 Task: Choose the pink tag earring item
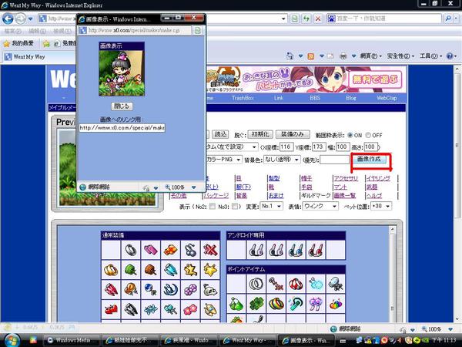tap(151, 250)
